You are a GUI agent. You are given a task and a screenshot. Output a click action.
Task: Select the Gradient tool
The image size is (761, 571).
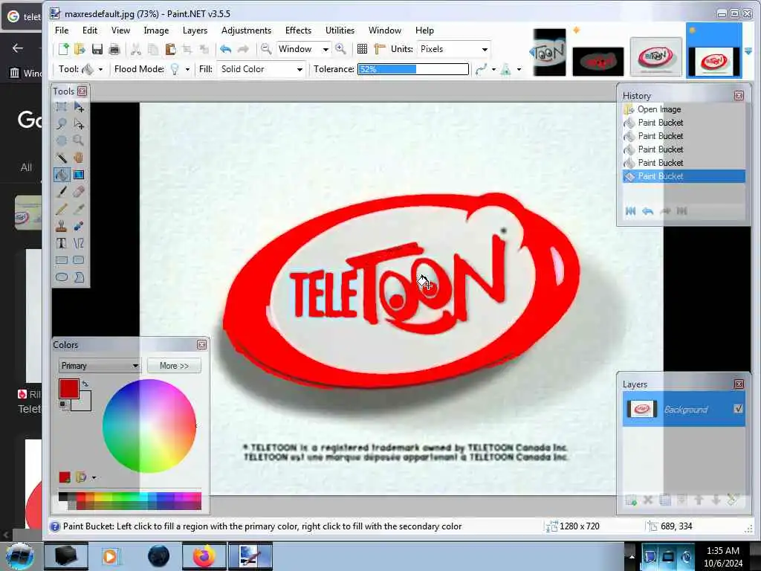point(79,174)
